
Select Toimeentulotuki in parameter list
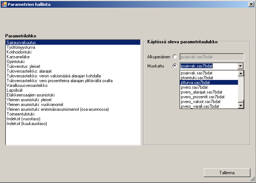click(x=73, y=114)
